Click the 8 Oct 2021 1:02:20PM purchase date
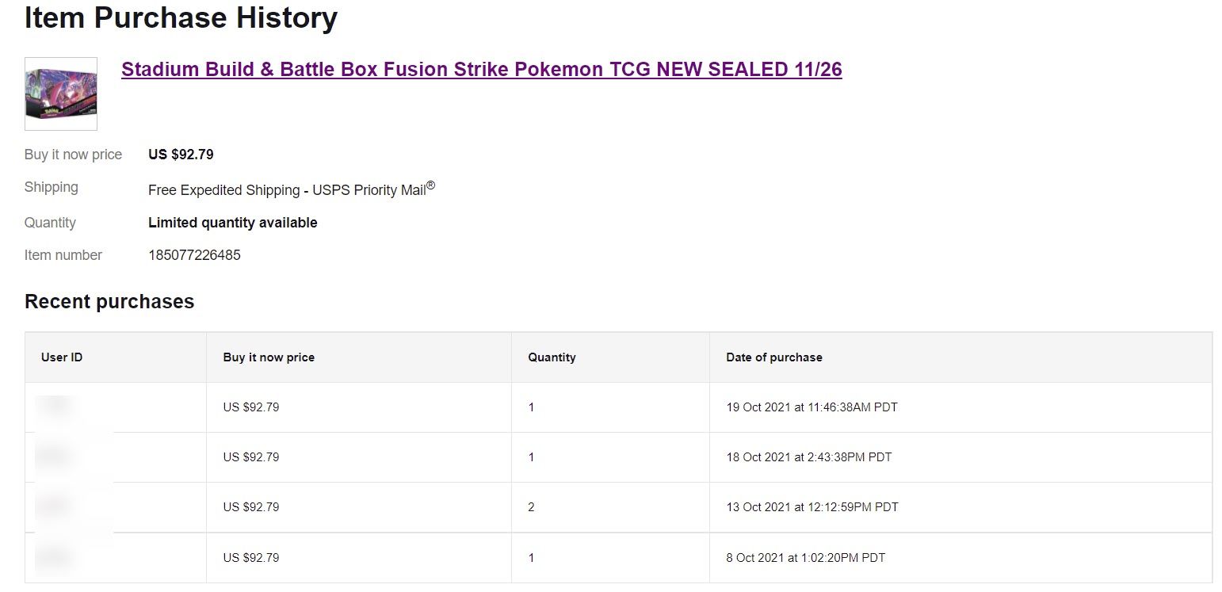1222x592 pixels. [x=805, y=558]
